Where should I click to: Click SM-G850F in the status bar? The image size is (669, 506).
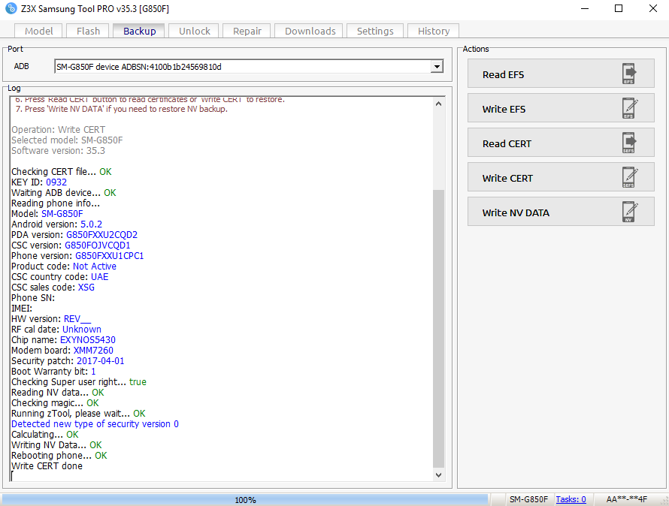point(528,499)
